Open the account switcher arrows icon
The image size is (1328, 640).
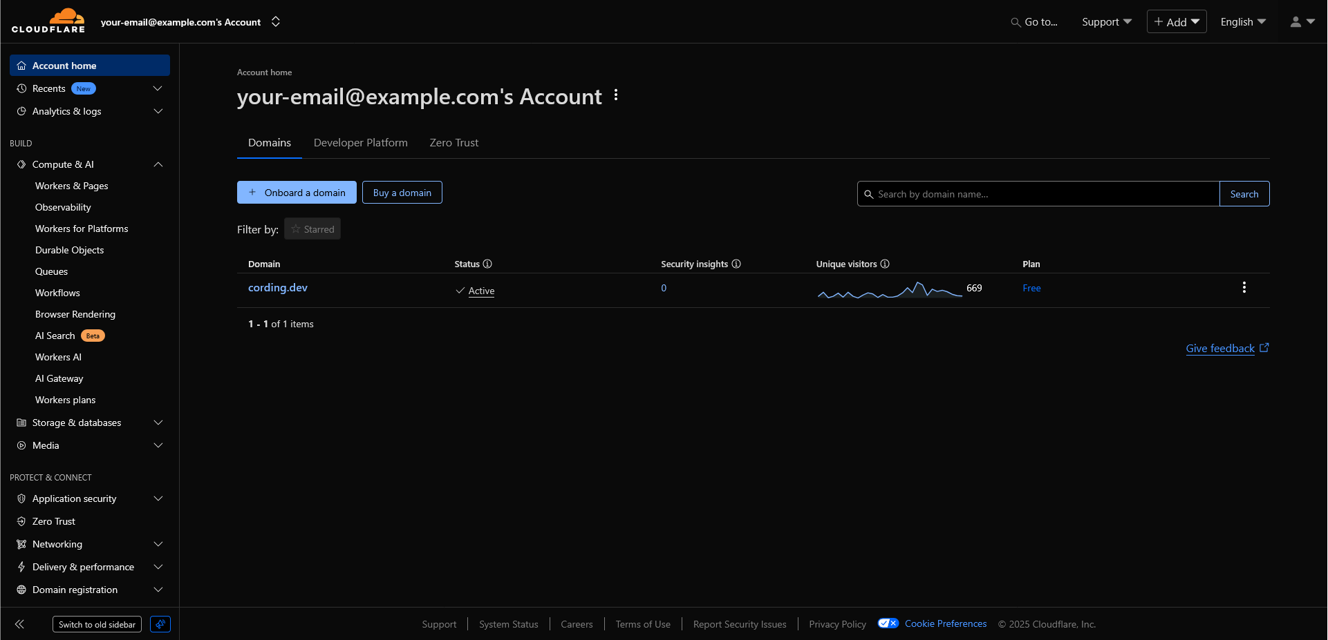276,21
